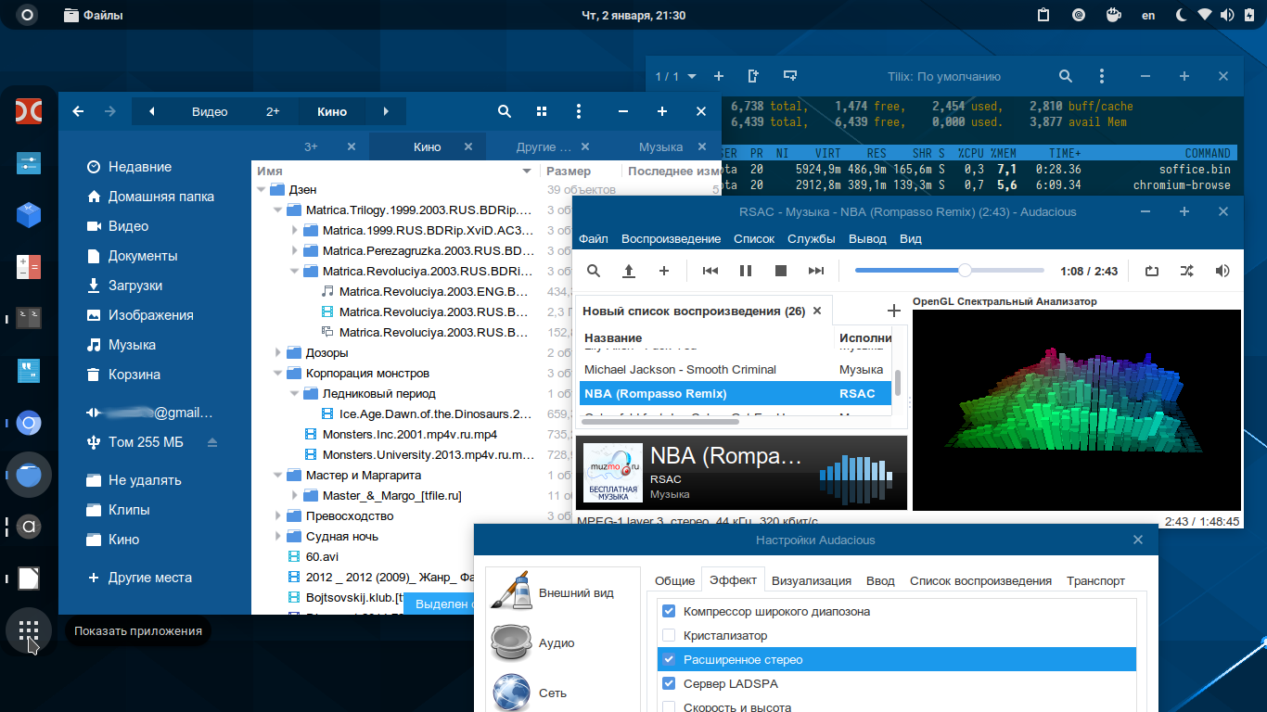Open the 'Службы' menu in Audacious

[812, 238]
